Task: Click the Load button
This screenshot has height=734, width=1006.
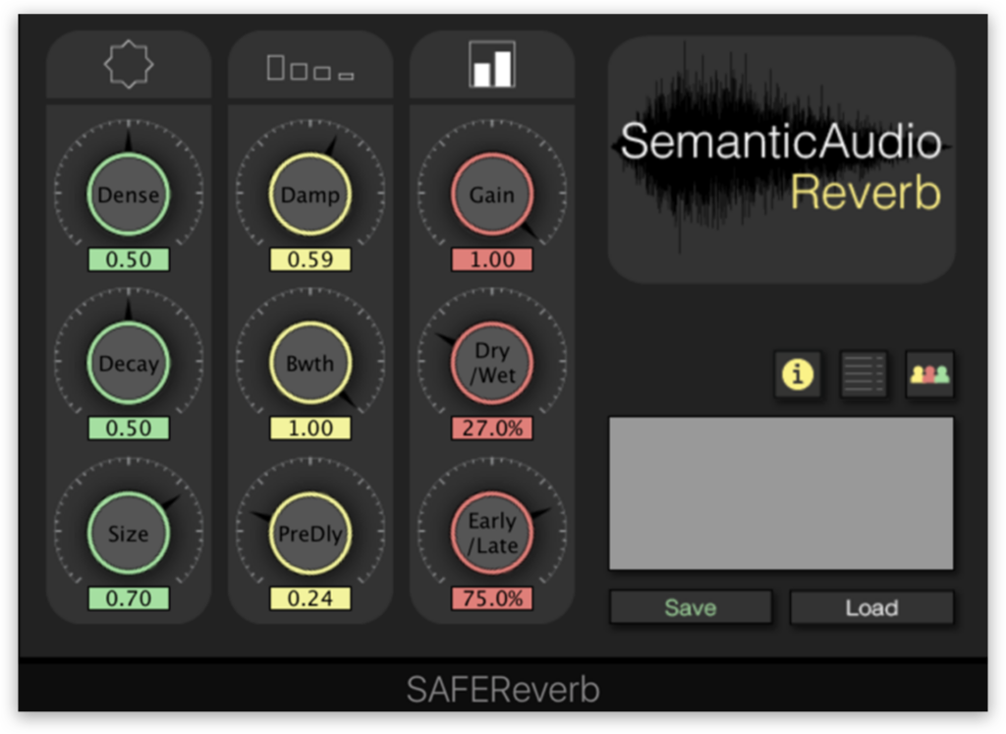Action: pos(871,606)
